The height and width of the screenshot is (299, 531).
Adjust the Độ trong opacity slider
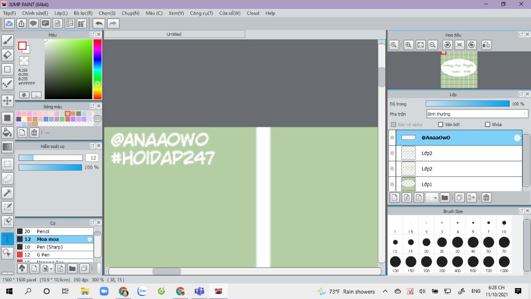pos(468,104)
